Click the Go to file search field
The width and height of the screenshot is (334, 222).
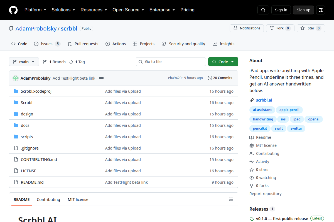click(171, 62)
